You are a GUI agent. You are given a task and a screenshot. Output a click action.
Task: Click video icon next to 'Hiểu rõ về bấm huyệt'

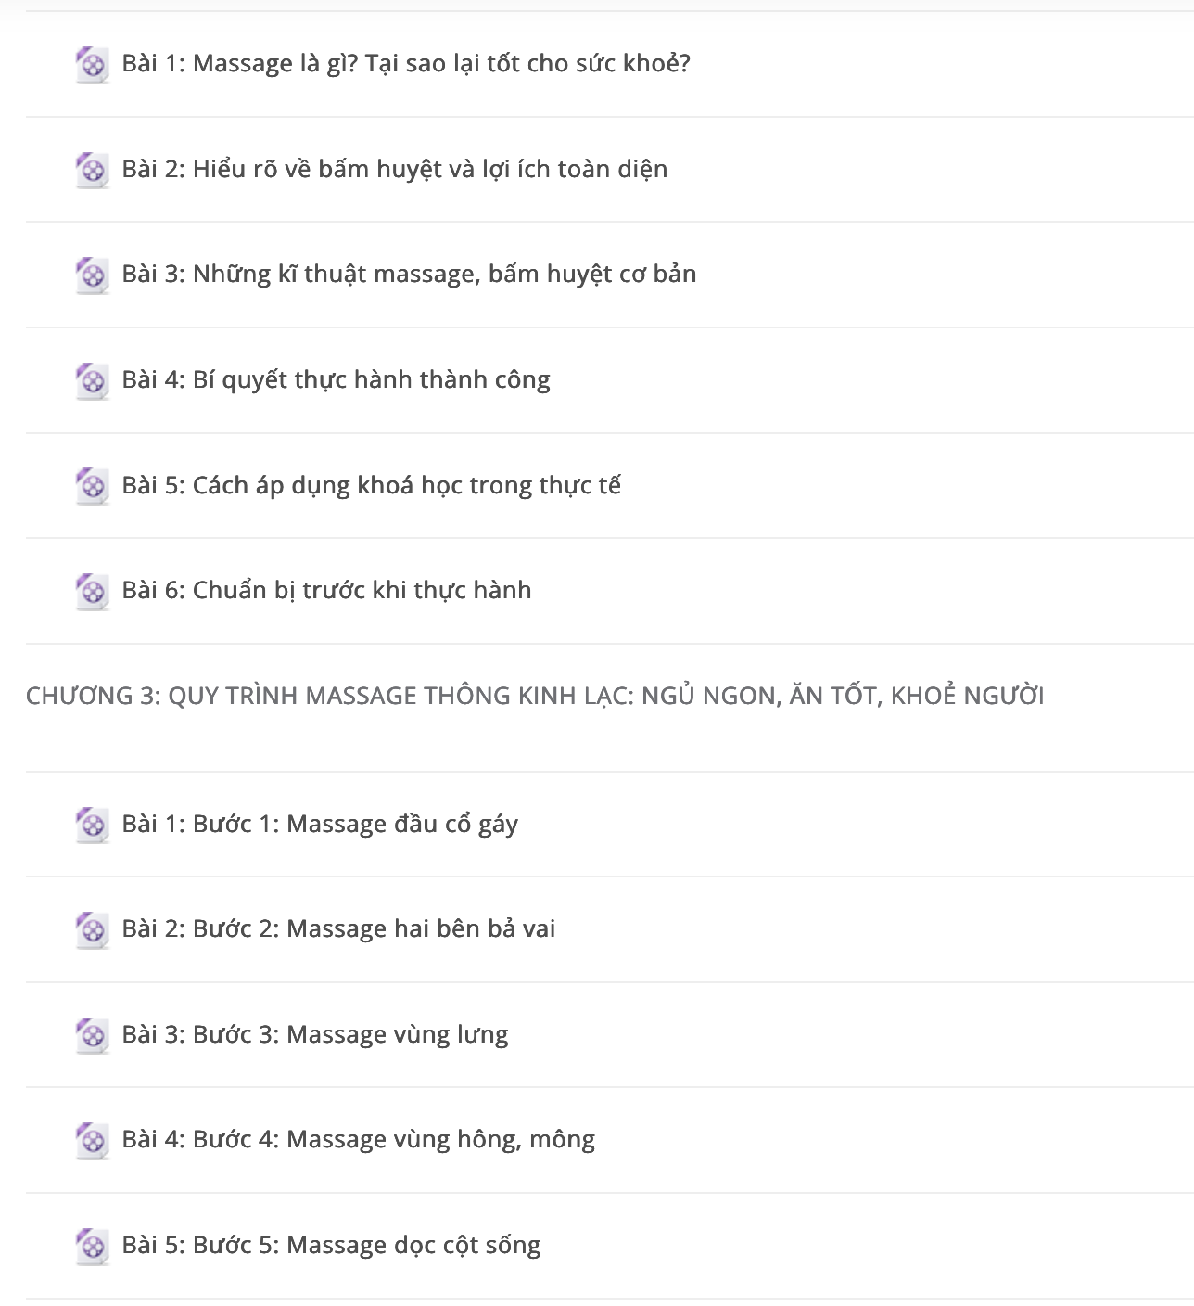(92, 171)
